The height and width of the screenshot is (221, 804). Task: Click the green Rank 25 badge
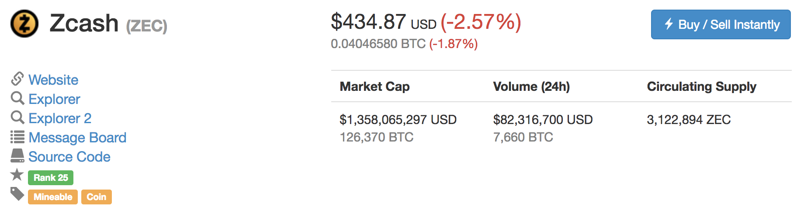tap(51, 178)
